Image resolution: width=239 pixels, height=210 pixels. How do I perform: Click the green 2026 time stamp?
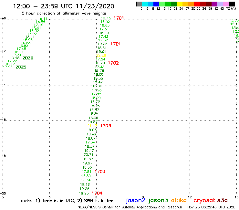click(28, 58)
